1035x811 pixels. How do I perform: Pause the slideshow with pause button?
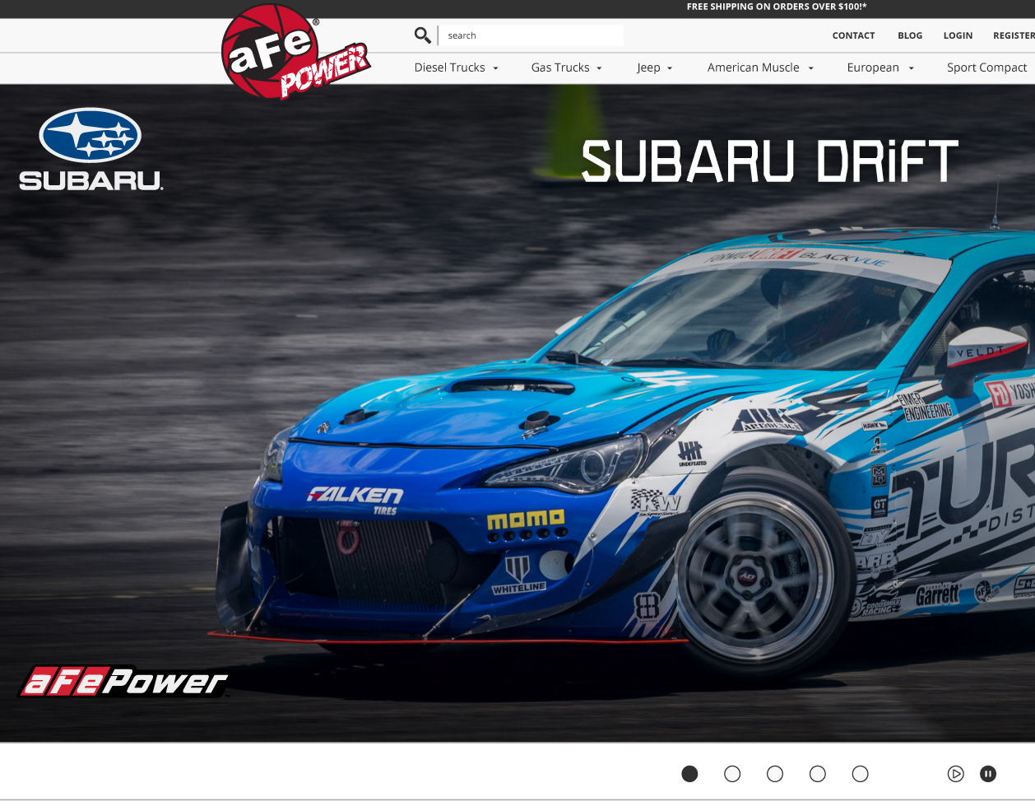[988, 774]
